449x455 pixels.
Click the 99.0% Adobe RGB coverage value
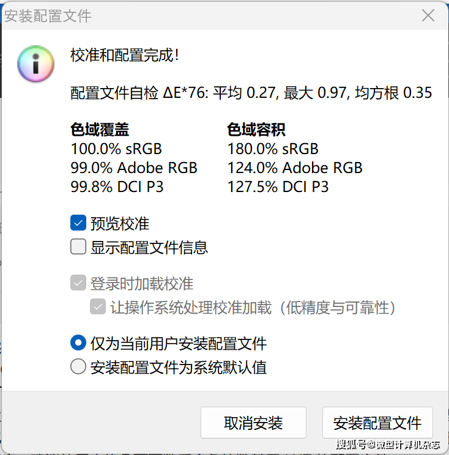pos(134,168)
